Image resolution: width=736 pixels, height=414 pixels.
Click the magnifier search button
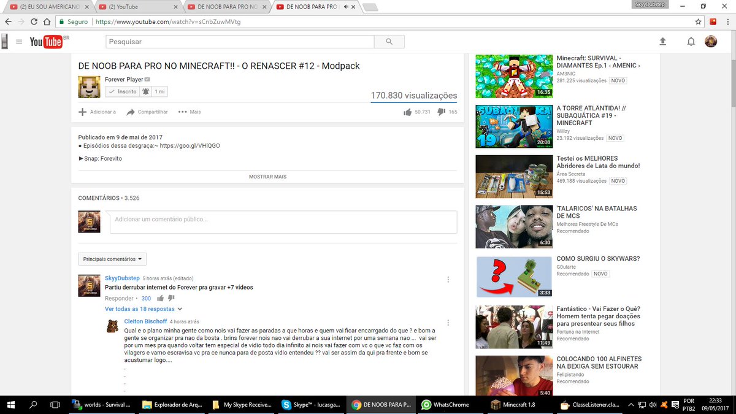pos(389,42)
